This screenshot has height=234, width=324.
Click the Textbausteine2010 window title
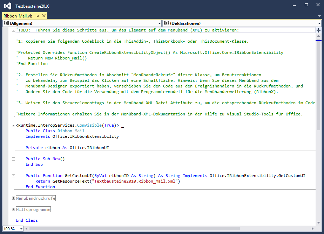click(33, 6)
